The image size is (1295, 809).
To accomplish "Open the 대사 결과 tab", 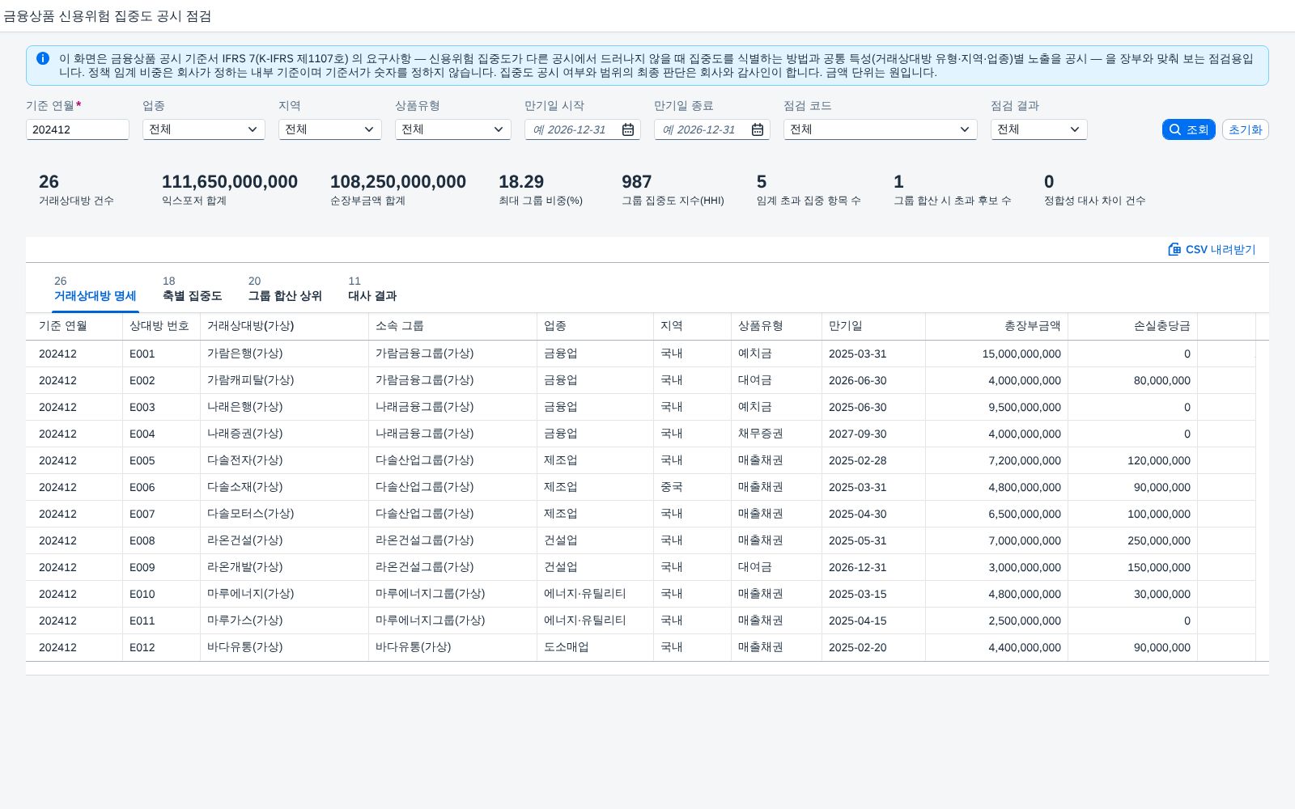I will tap(372, 289).
